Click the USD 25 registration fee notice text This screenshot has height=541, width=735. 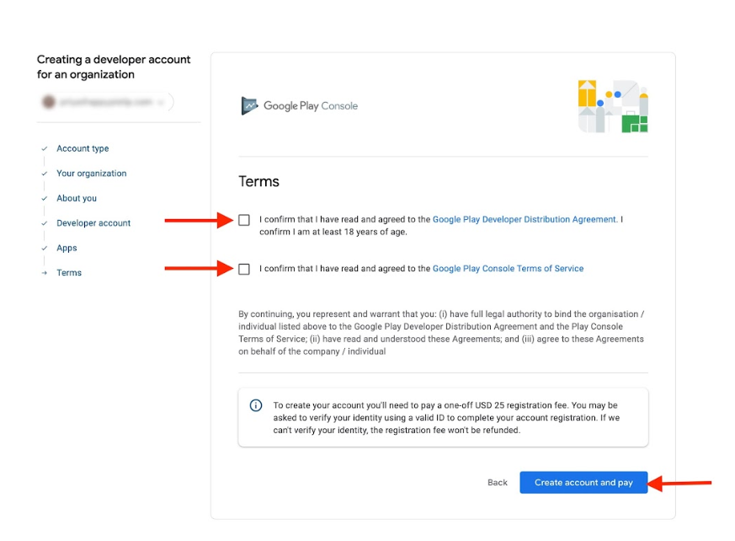[x=446, y=418]
